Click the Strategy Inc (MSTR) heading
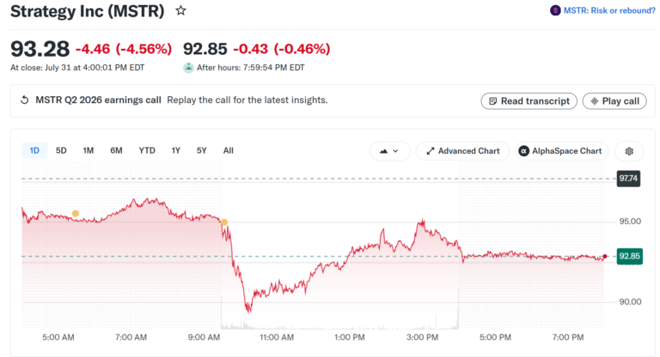 [x=87, y=11]
